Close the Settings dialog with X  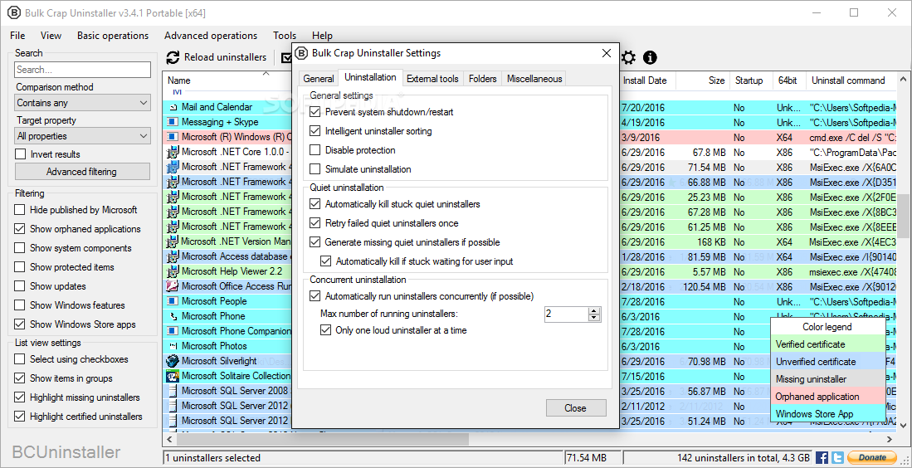coord(606,53)
